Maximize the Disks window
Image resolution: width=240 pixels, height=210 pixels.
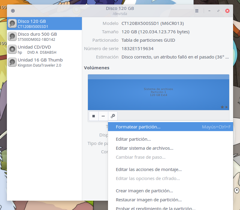coord(218,11)
